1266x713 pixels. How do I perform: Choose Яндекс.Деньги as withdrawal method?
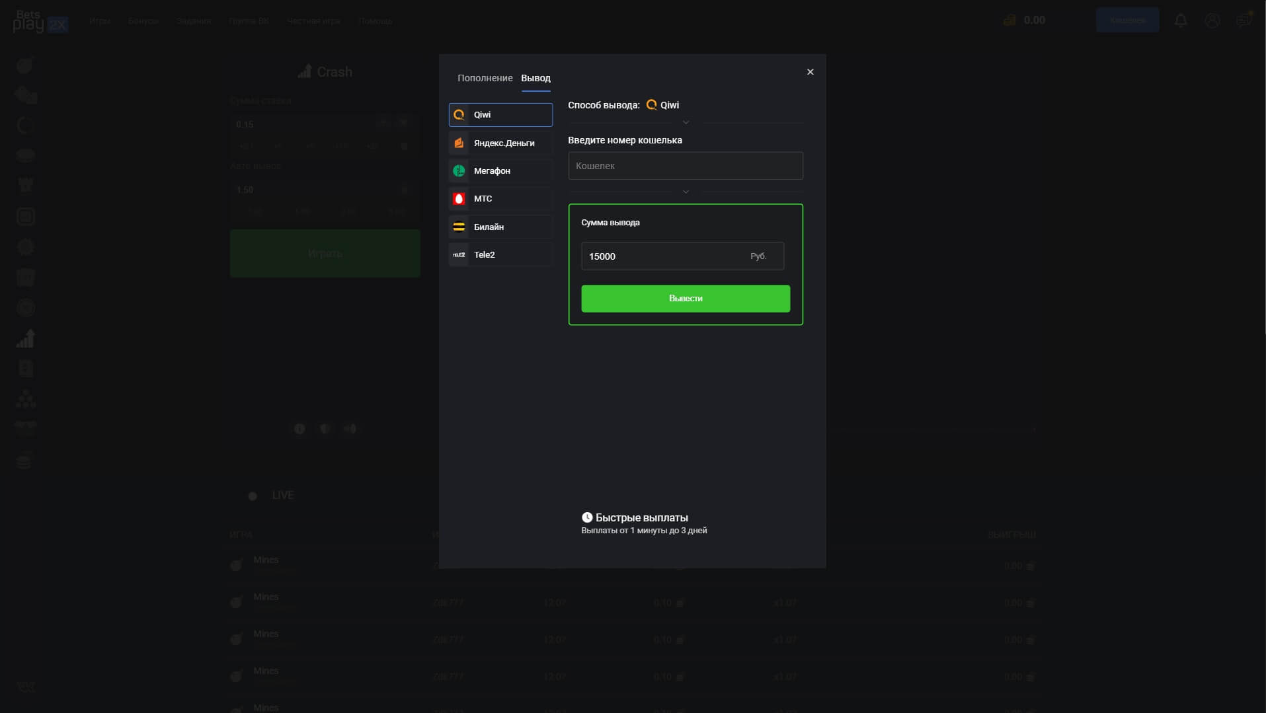(500, 143)
